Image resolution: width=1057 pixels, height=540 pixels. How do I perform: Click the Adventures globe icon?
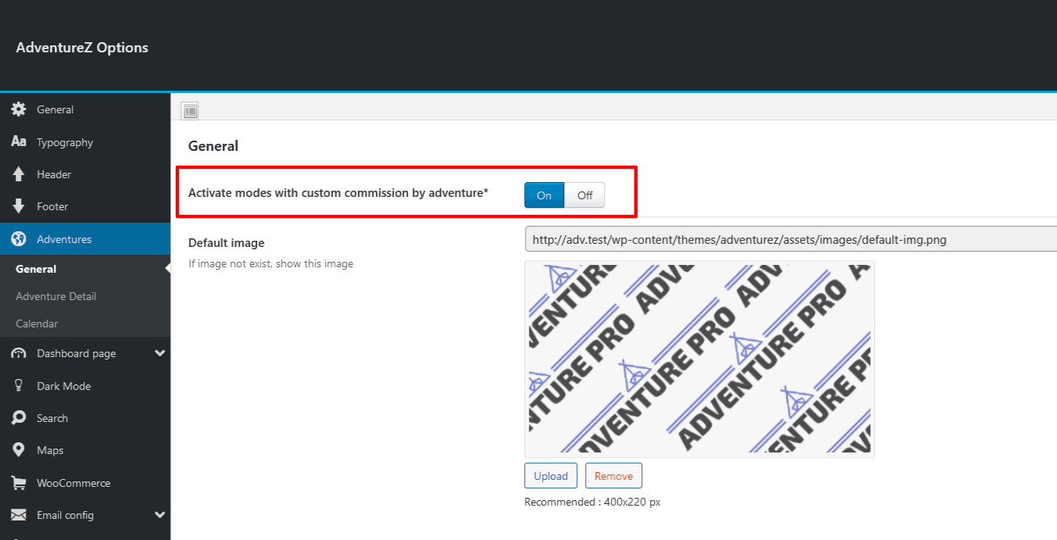tap(19, 239)
